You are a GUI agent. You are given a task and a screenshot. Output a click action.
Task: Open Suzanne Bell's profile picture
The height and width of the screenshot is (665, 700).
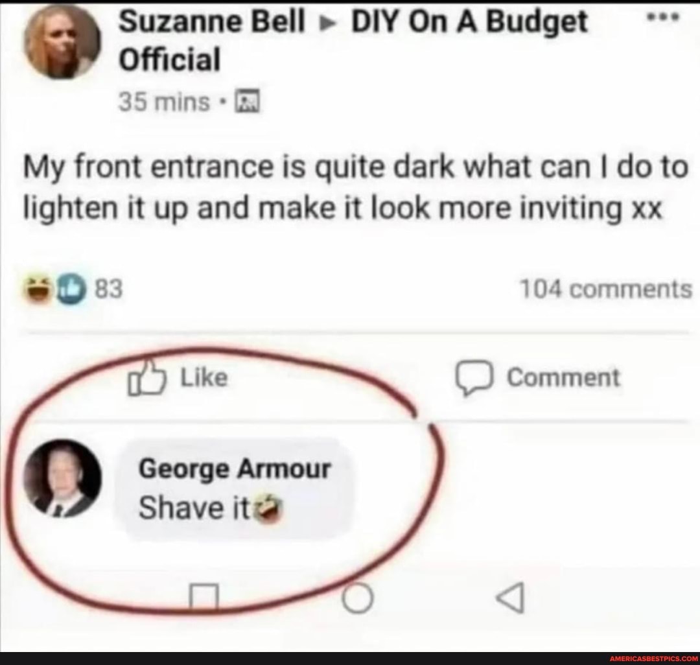[x=62, y=41]
